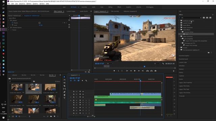Click the New Item icon in Project panel

pyautogui.click(x=54, y=116)
